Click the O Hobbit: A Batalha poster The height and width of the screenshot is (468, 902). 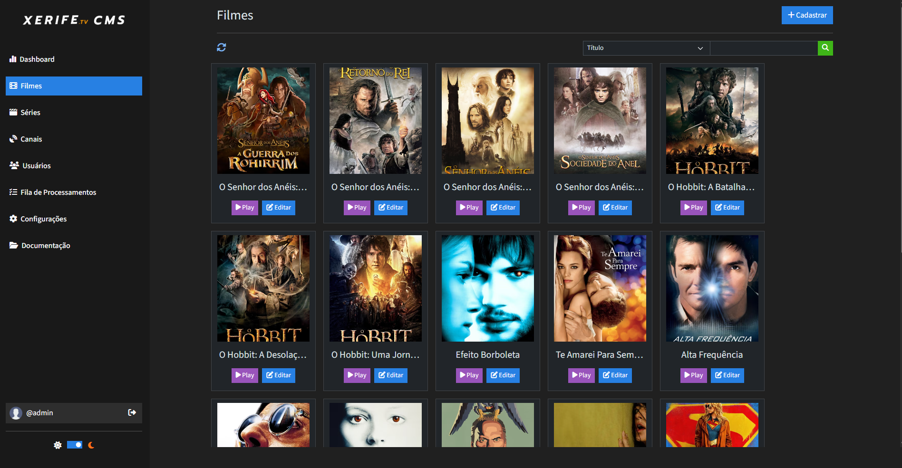(712, 121)
